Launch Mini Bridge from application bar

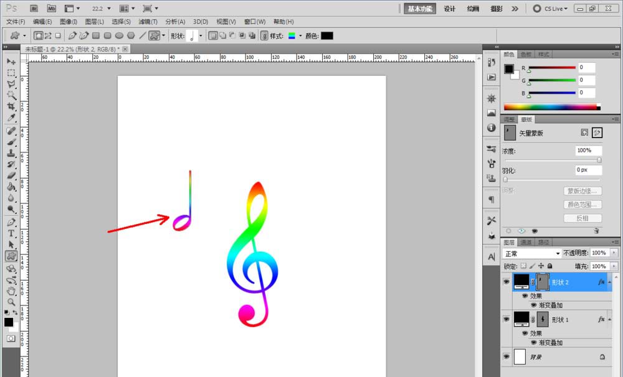[x=51, y=8]
